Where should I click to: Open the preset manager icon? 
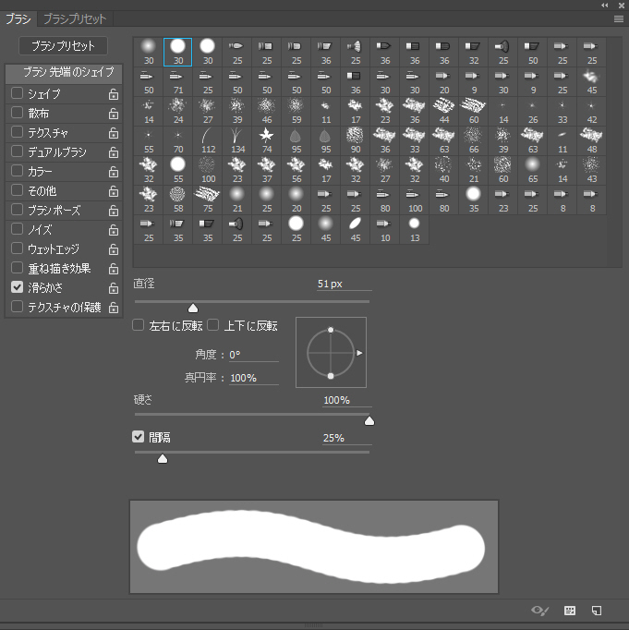570,611
